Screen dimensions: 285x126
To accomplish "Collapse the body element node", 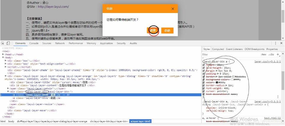I will [x=3, y=57].
